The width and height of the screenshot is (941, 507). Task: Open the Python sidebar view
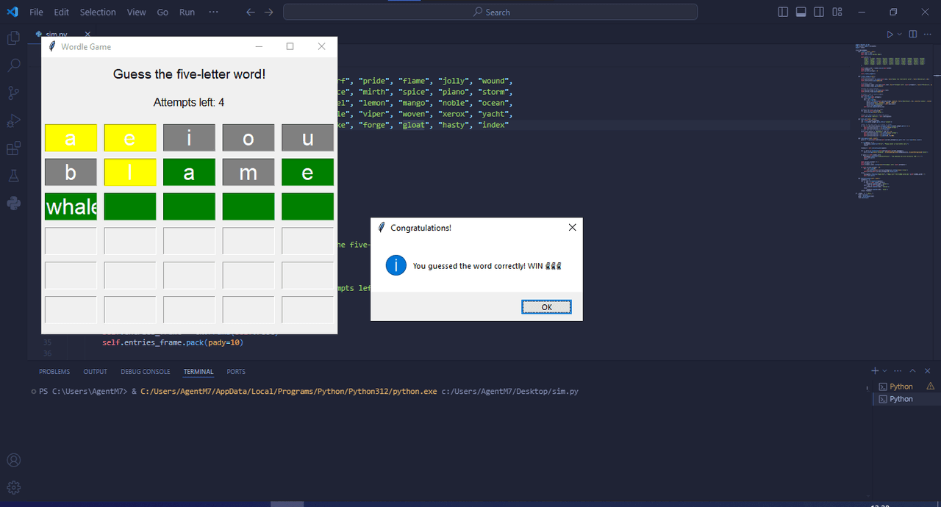[x=13, y=204]
